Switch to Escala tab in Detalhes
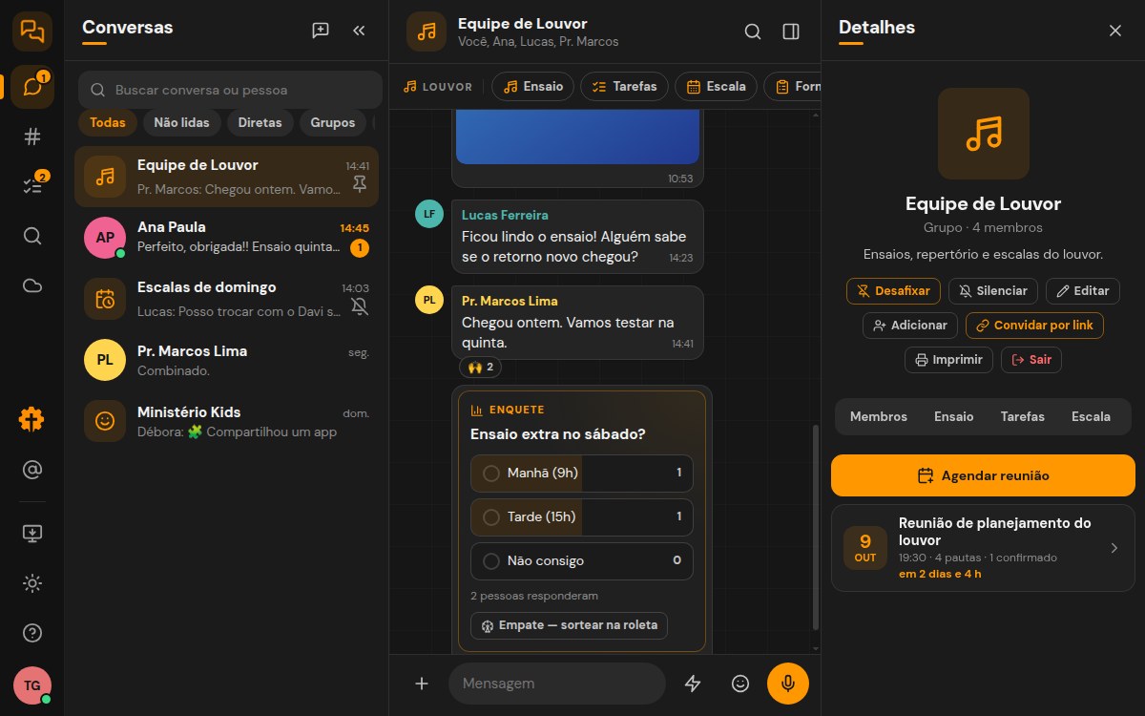 click(x=1091, y=416)
